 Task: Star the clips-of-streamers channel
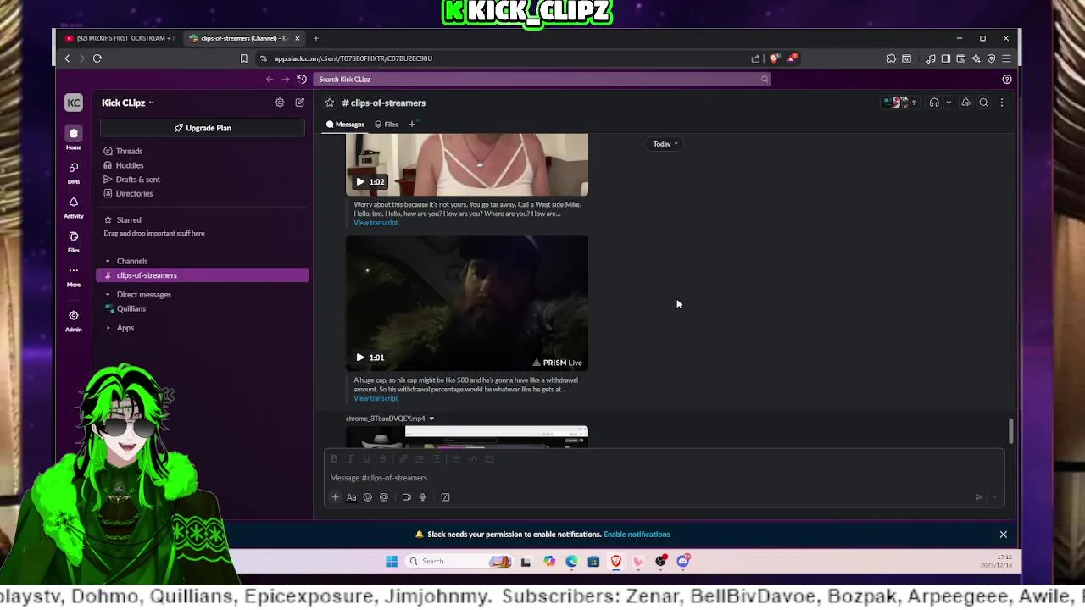(330, 103)
